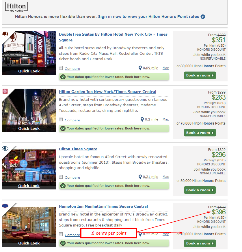242x252 pixels.
Task: Tick Compare checkbox for Hilton Garden Inn
Action: click(61, 120)
